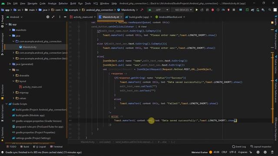The height and width of the screenshot is (156, 278).
Task: Close the MainActivity.kt tab
Action: pos(121,17)
